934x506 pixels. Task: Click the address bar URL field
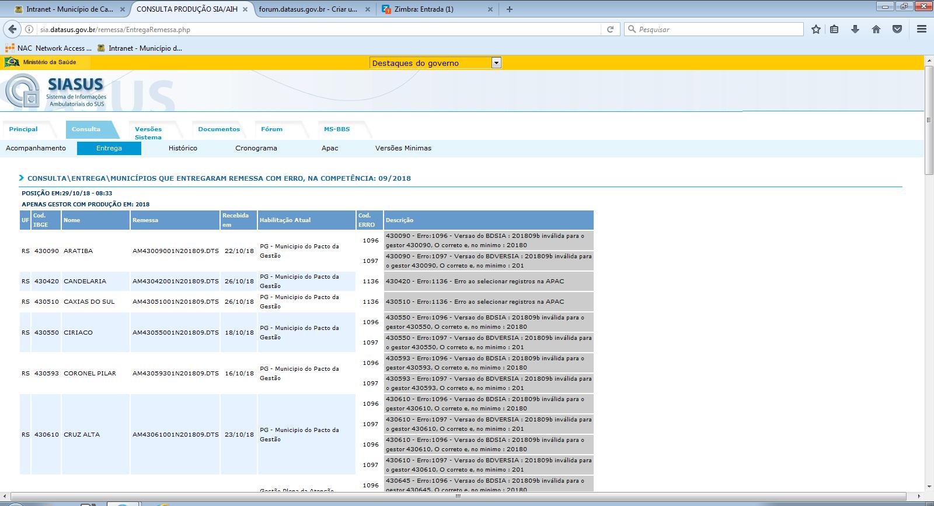coord(315,29)
